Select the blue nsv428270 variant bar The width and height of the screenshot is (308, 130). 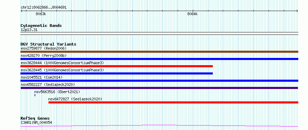pyautogui.click(x=159, y=59)
